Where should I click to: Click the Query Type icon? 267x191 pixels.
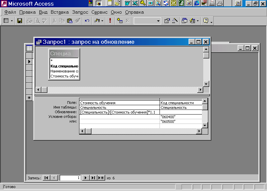pos(97,21)
